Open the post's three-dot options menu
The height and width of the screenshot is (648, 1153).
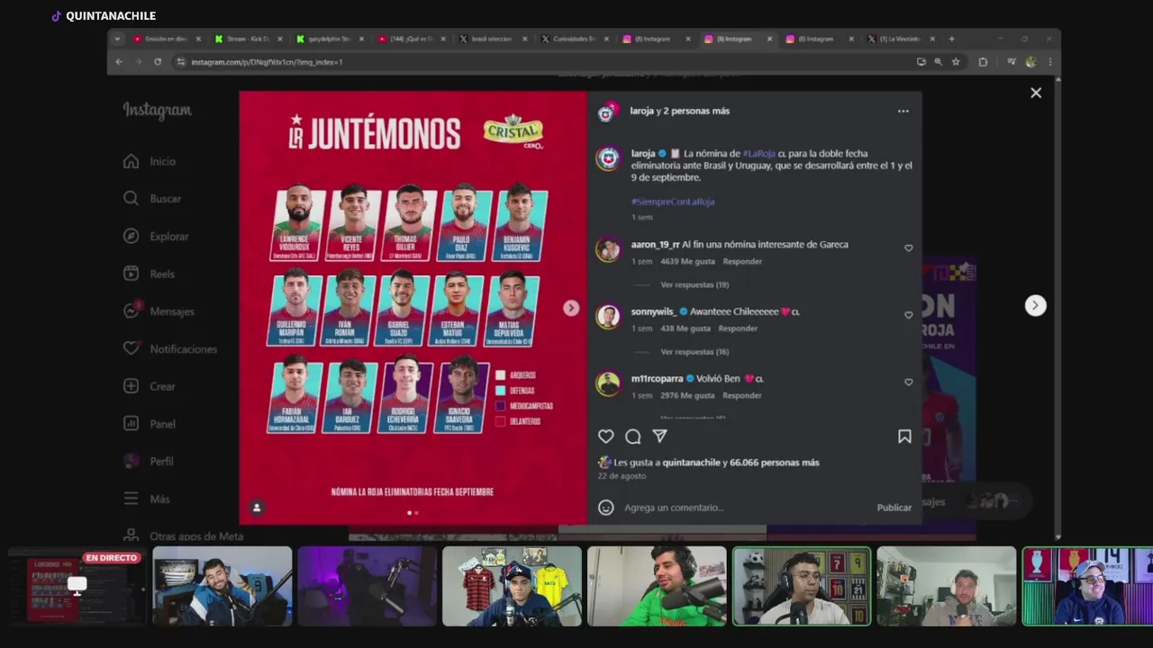click(903, 111)
